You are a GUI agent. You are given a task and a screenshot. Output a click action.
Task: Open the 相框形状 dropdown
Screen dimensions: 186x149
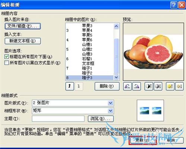110,111
